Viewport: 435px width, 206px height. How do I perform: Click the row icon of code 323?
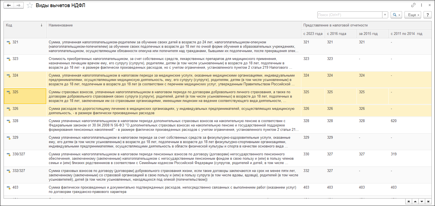8,59
